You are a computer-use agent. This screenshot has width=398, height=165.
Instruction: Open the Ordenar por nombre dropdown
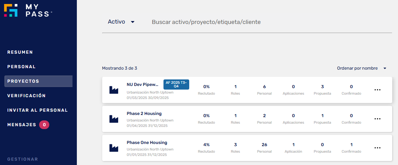(362, 68)
